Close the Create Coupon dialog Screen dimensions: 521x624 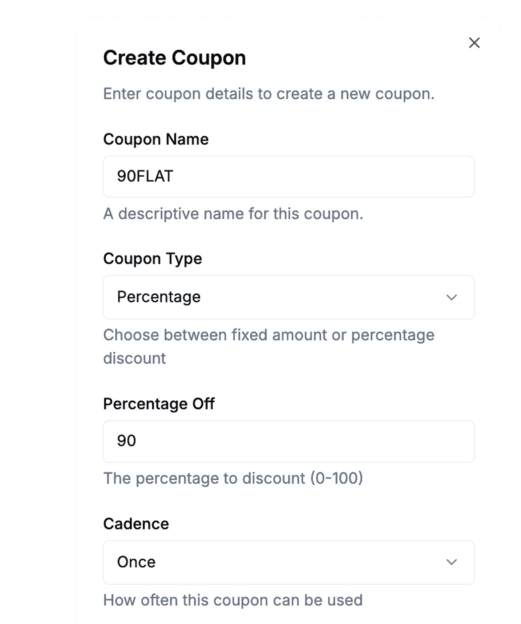(474, 43)
